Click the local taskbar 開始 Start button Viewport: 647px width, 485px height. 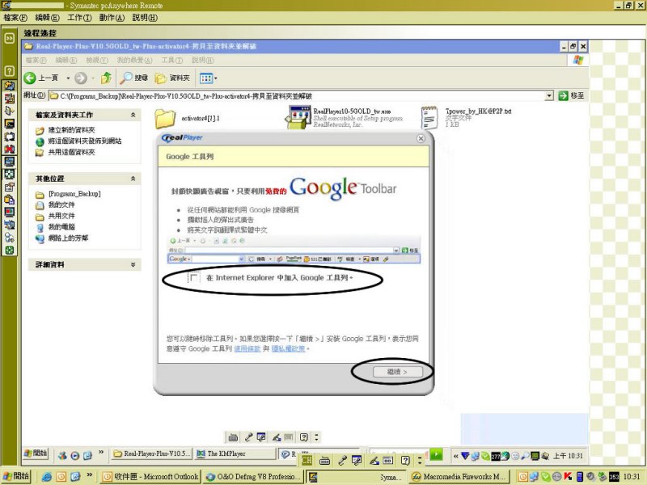(x=15, y=476)
